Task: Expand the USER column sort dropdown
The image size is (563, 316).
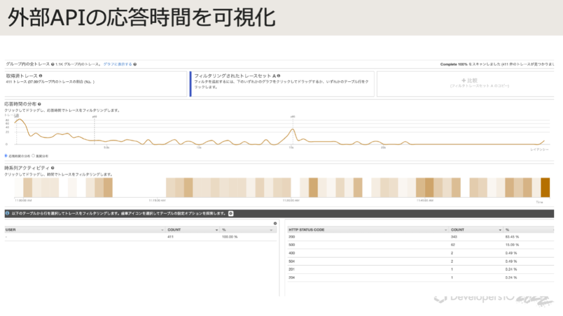Action: (162, 230)
